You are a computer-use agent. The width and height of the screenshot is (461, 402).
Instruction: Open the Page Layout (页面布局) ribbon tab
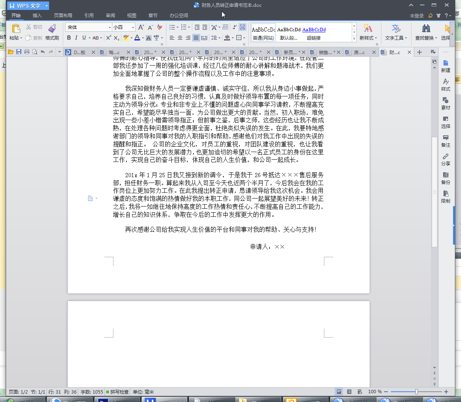63,16
